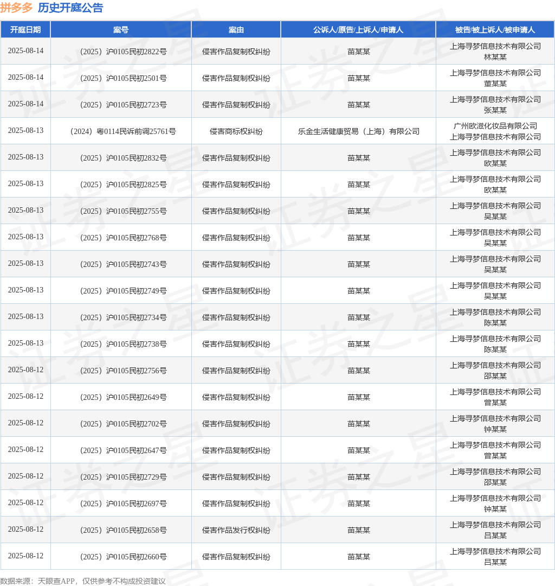Click defendant 广州欧滋化妆品有限公司
This screenshot has width=555, height=586.
(x=495, y=126)
